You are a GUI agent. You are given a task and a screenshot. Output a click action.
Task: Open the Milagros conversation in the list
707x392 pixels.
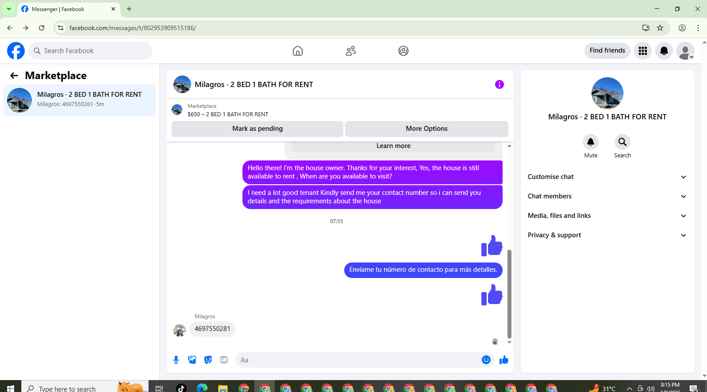80,100
